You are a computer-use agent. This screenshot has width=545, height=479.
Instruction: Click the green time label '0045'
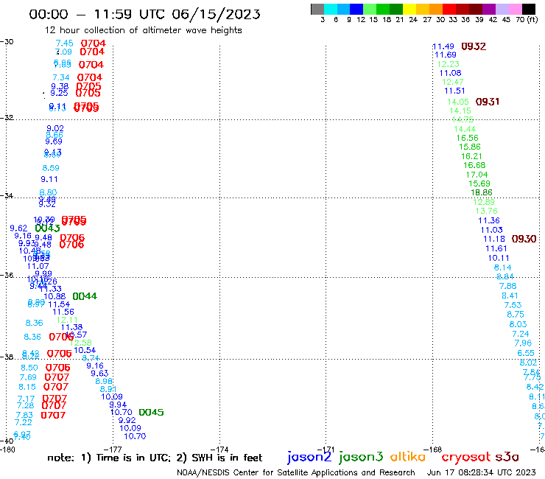pos(151,412)
